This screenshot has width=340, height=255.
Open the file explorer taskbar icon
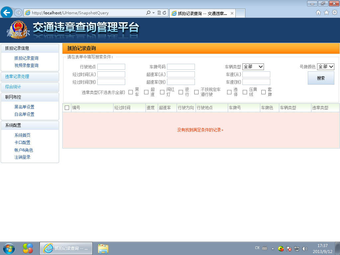click(x=103, y=248)
